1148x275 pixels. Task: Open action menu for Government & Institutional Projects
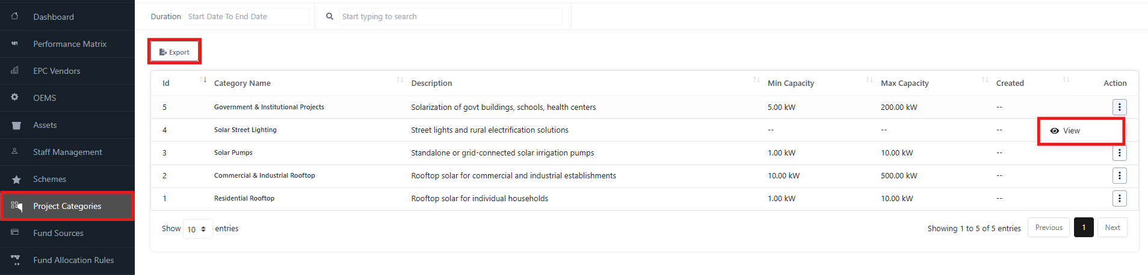pos(1119,107)
